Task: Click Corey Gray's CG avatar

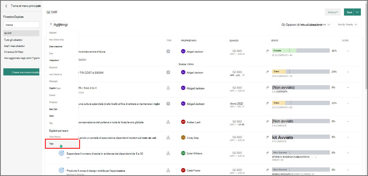Action: pyautogui.click(x=183, y=137)
